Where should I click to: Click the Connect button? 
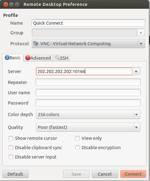[x=133, y=174]
